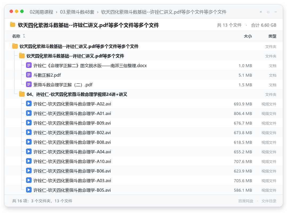Select the 04、许铨仁-钦天四化紫薇斗数命理学视频24讲+讲义 folder row
Image resolution: width=287 pixels, height=213 pixels.
click(x=144, y=94)
